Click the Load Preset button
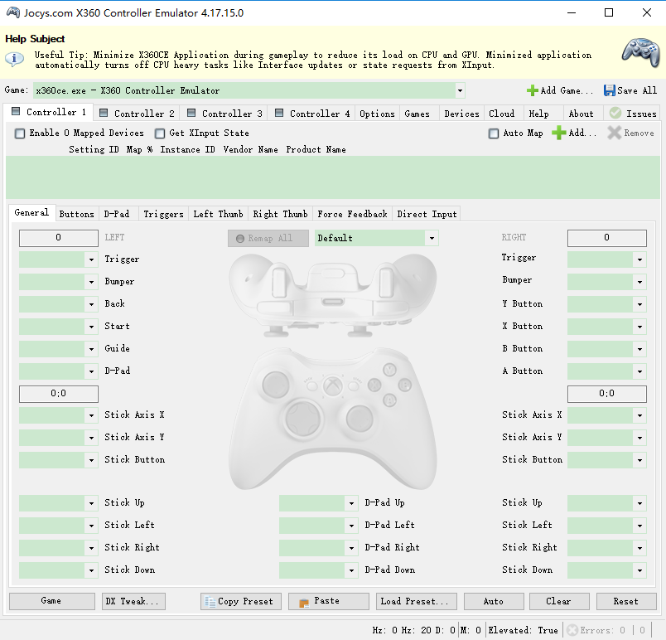The width and height of the screenshot is (666, 640). (x=413, y=601)
